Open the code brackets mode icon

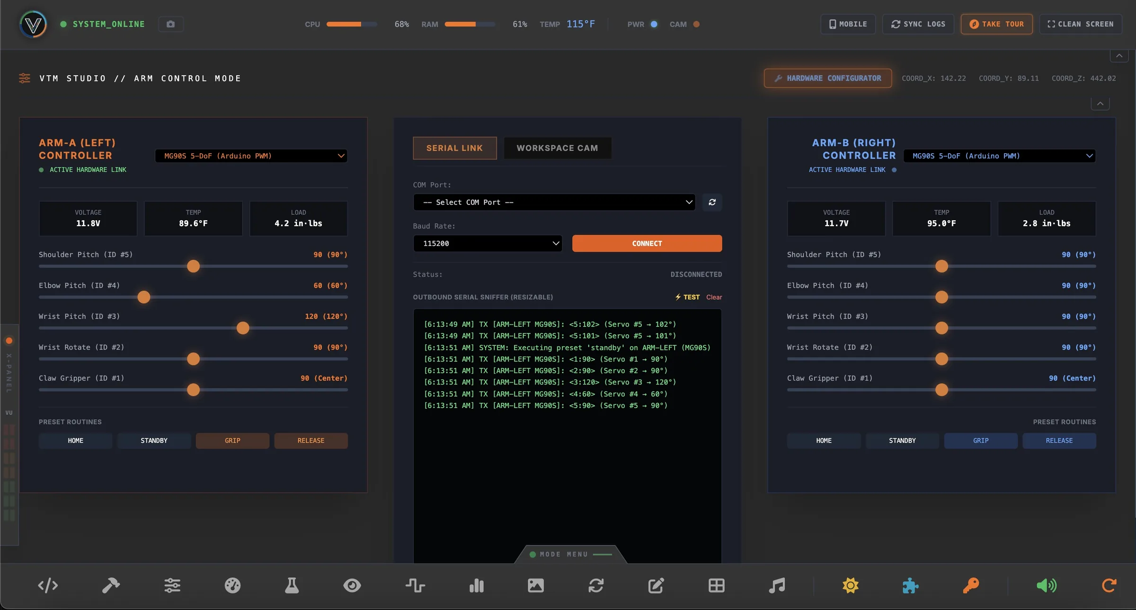pyautogui.click(x=48, y=585)
